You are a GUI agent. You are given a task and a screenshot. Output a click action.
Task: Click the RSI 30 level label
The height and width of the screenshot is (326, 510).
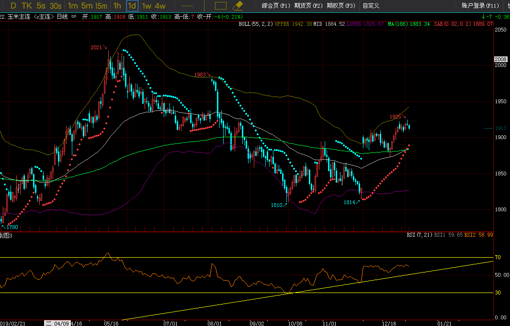click(498, 293)
